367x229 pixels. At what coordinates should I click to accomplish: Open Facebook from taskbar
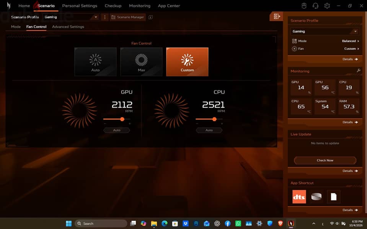tap(227, 223)
